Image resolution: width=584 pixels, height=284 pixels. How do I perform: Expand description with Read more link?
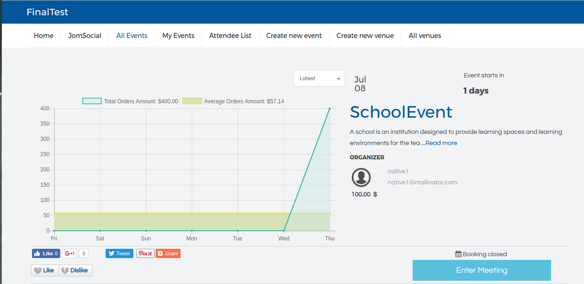tap(440, 143)
